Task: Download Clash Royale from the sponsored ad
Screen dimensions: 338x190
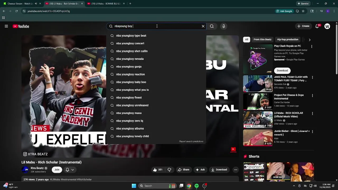Action: click(282, 70)
